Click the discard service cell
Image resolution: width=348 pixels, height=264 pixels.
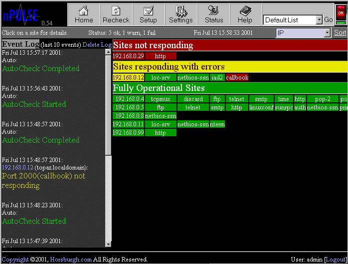[193, 99]
